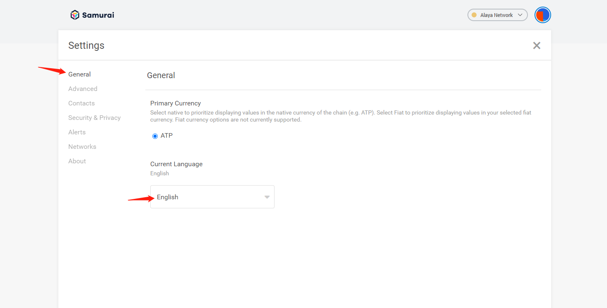The width and height of the screenshot is (607, 308).
Task: Click the Primary Currency heading
Action: click(176, 103)
